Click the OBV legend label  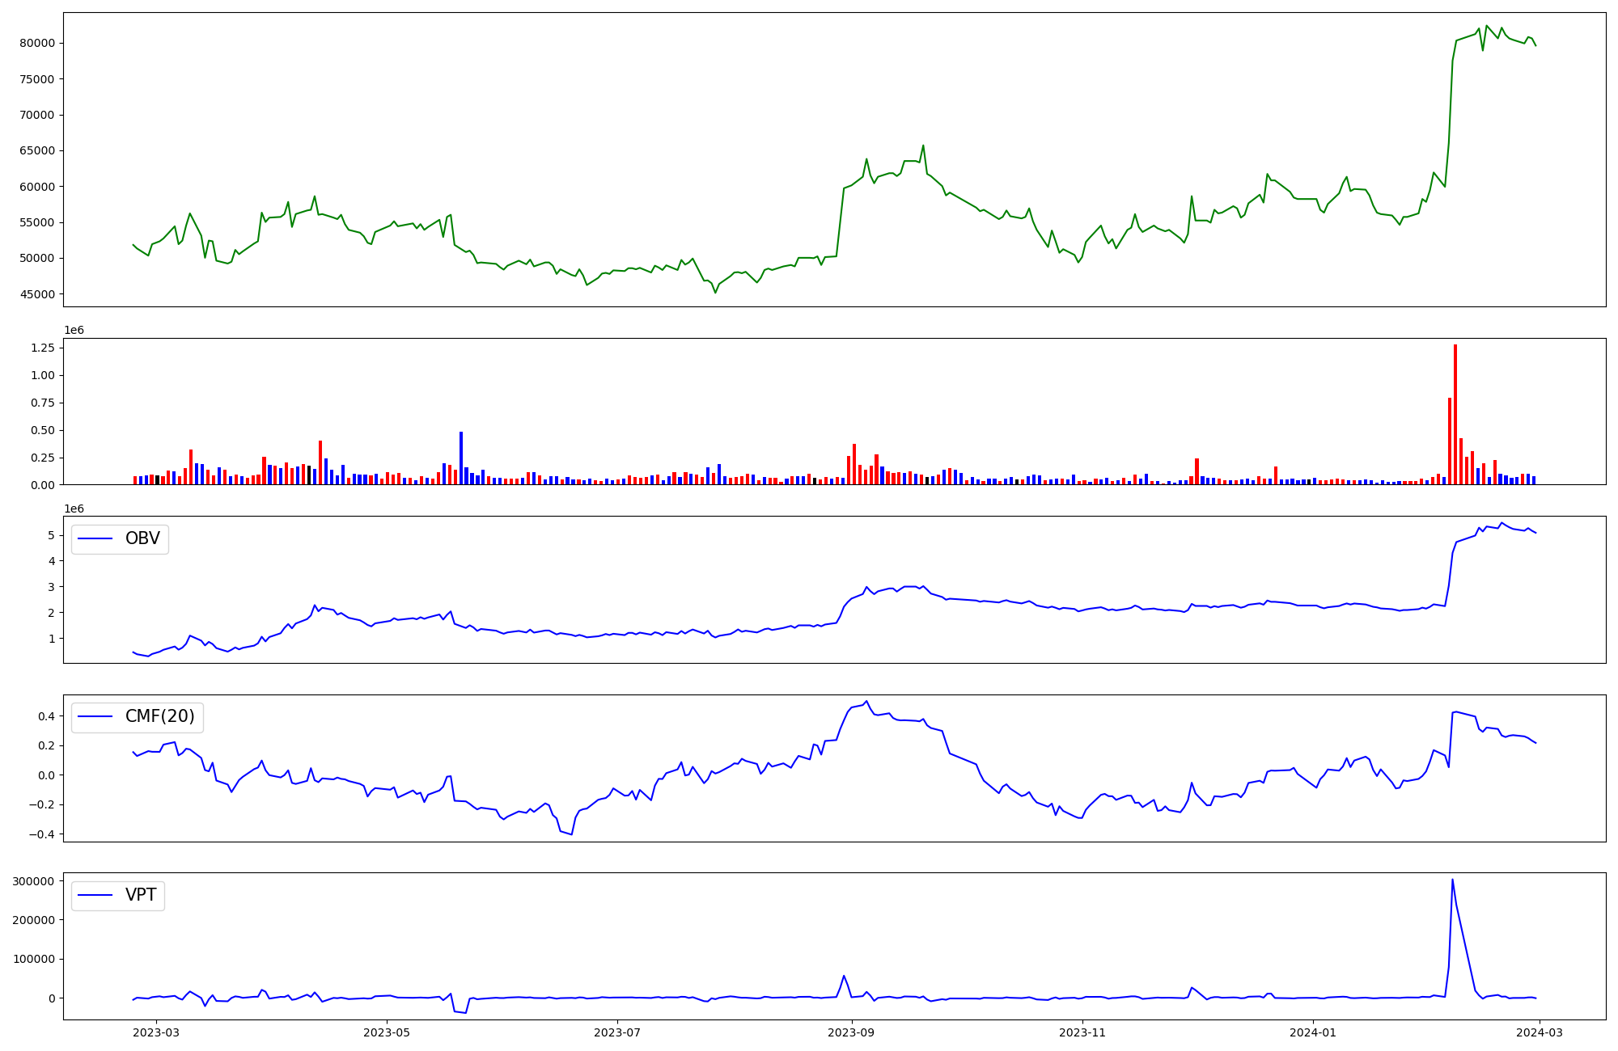(142, 538)
